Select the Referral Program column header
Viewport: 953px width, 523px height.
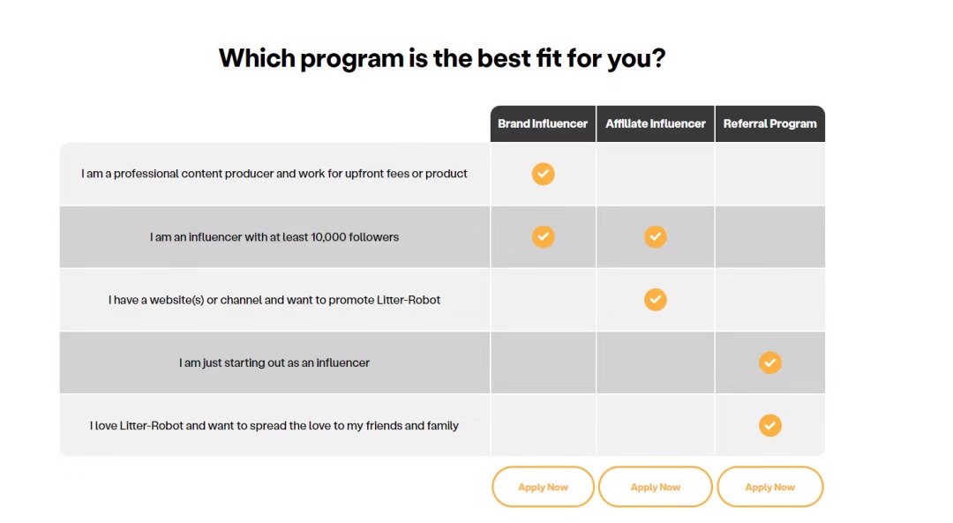pos(770,123)
